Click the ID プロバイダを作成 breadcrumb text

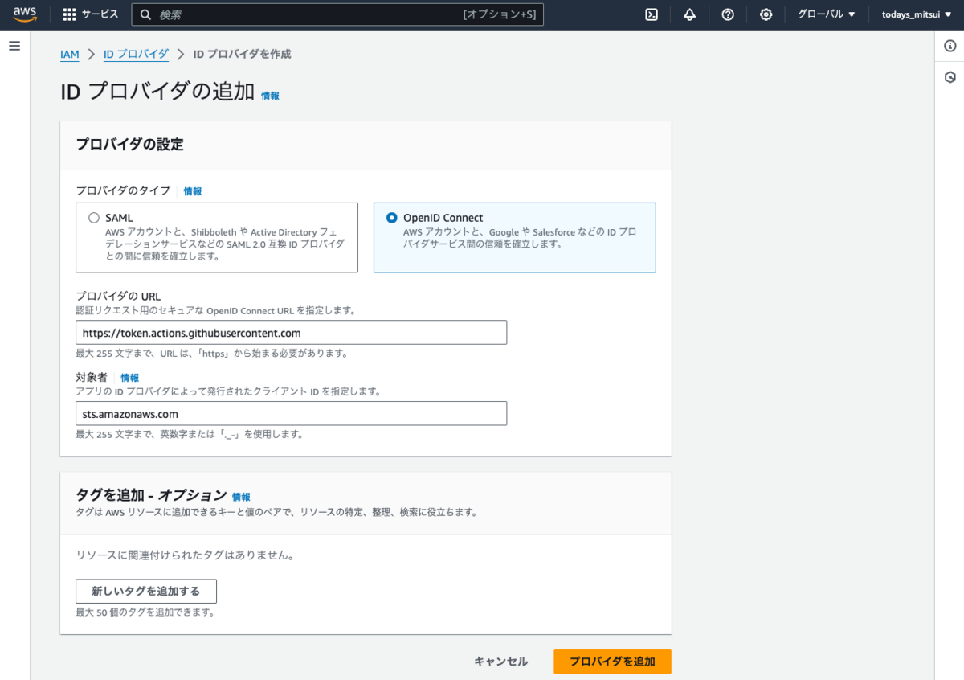click(243, 54)
